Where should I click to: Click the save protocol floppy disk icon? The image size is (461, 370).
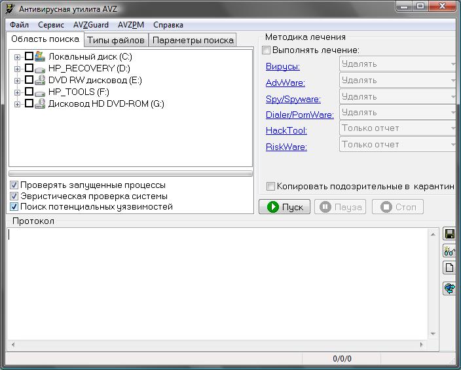pos(450,234)
